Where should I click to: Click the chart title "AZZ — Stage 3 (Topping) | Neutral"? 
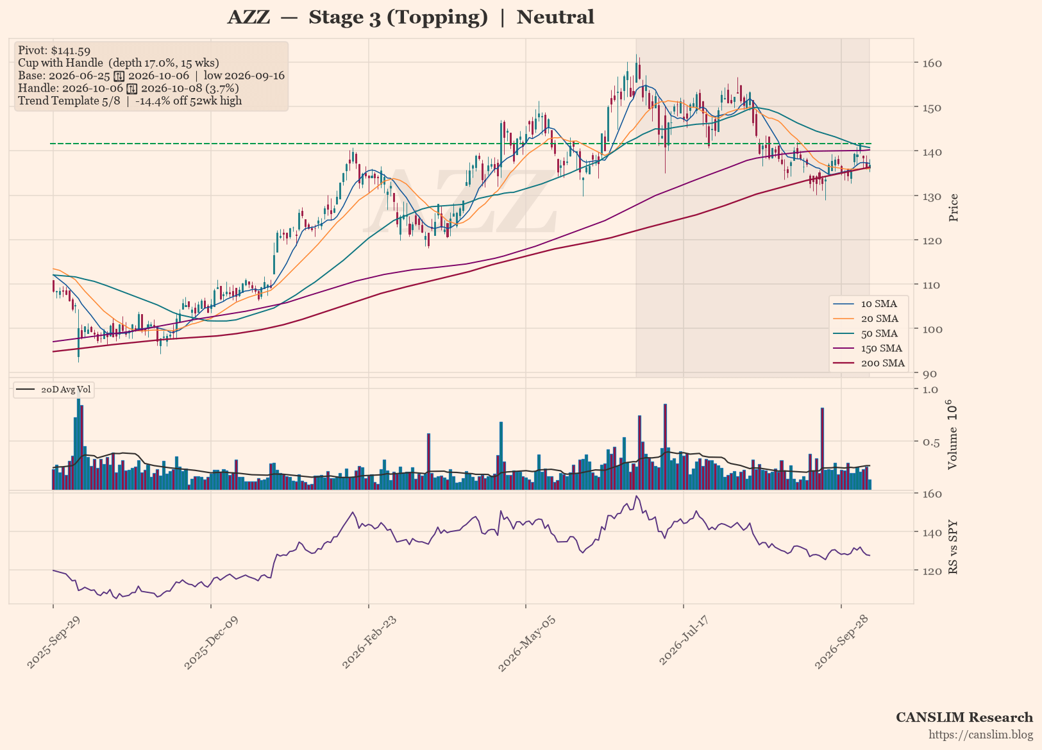(410, 17)
